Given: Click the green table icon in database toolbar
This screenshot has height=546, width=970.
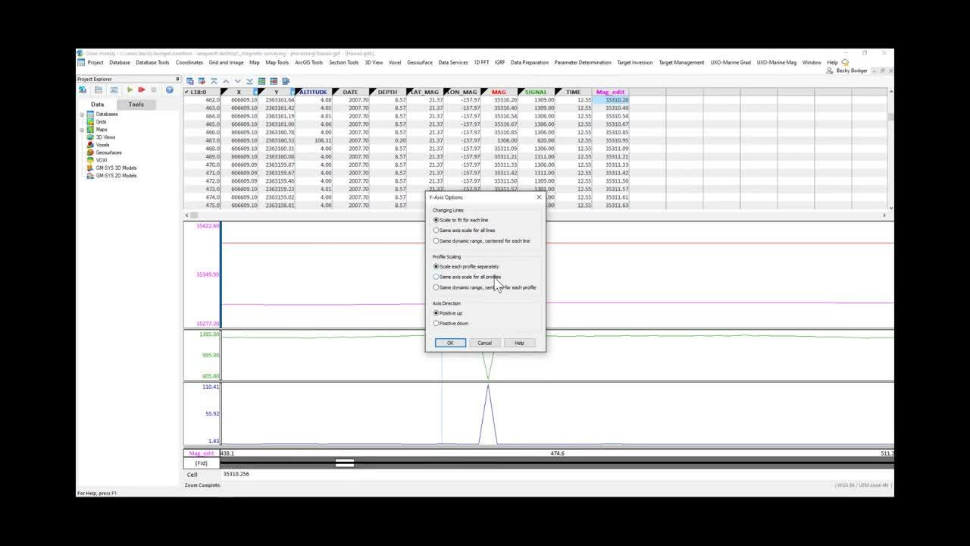Looking at the screenshot, I should pos(261,81).
